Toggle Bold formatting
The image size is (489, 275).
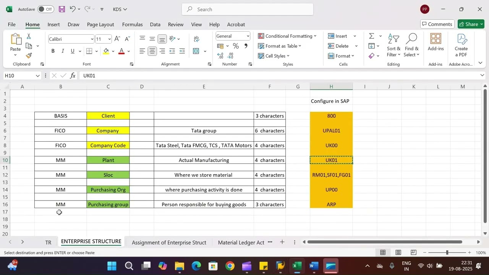pyautogui.click(x=53, y=51)
